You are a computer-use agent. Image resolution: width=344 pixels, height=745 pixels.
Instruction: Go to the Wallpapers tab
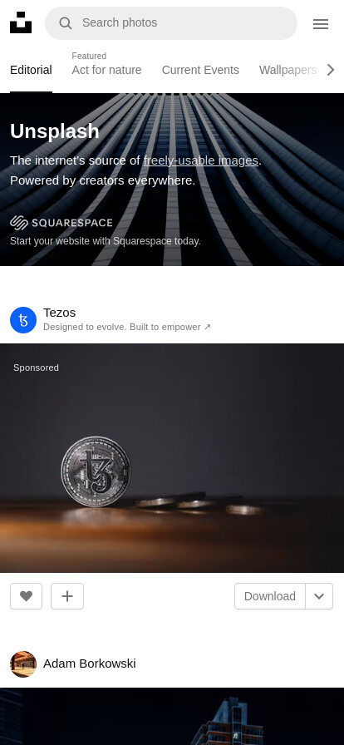click(x=287, y=70)
